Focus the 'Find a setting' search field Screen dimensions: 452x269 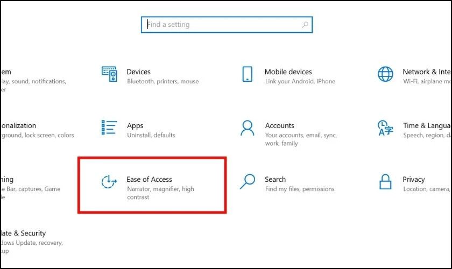pos(221,25)
